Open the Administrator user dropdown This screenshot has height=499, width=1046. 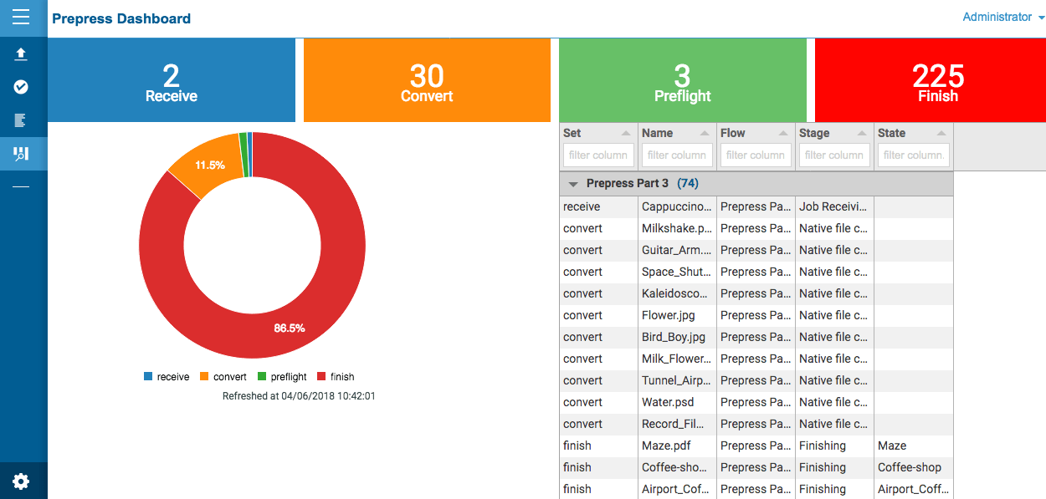1003,17
